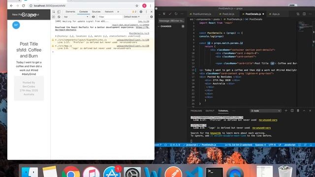Image resolution: width=315 pixels, height=177 pixels.
Task: Click 'components' in the editor breadcrumb
Action: click(x=203, y=20)
